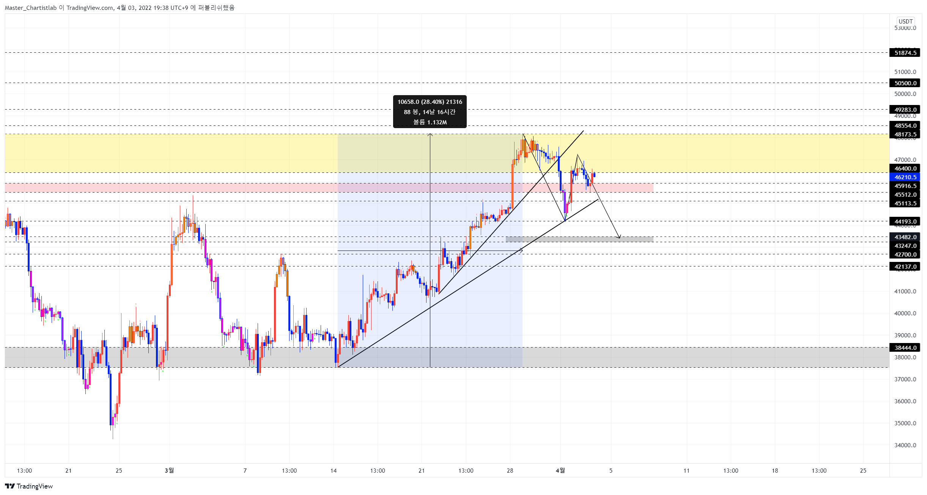Click the '4월' label on time axis
The width and height of the screenshot is (927, 495).
click(560, 470)
